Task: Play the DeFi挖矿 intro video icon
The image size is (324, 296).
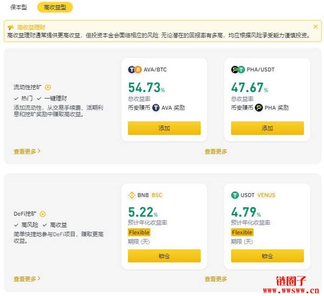Action: pos(43,214)
